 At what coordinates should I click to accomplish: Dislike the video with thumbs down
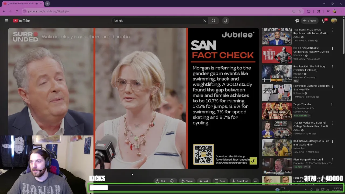pos(172,181)
